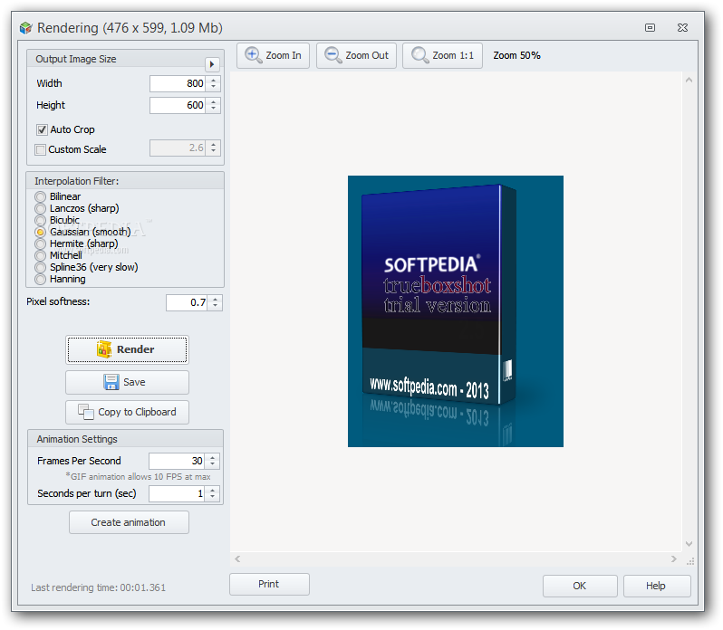
Task: Click the Render button
Action: tap(127, 349)
